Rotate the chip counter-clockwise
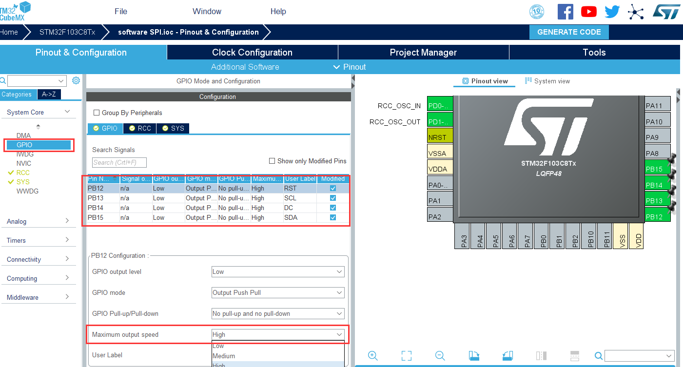This screenshot has width=683, height=367. [507, 355]
